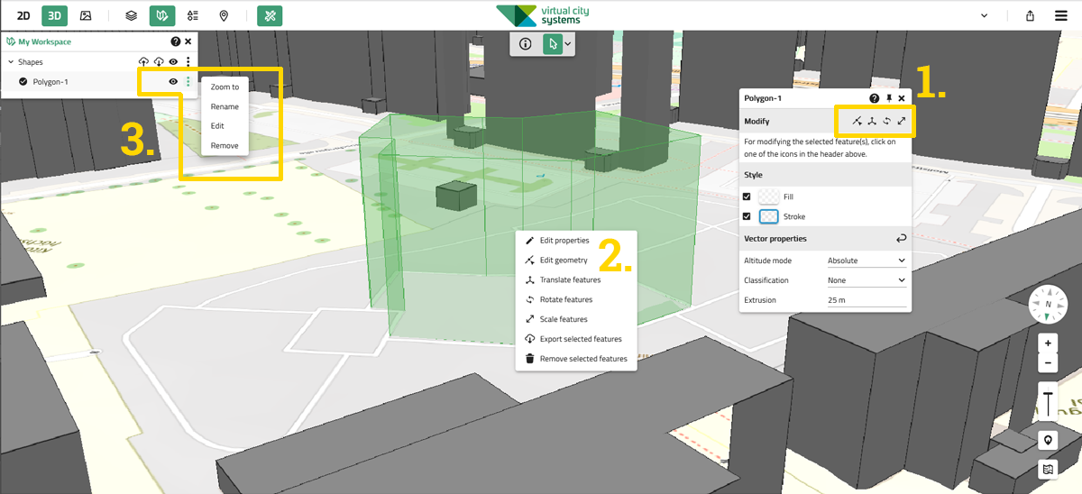Image resolution: width=1082 pixels, height=494 pixels.
Task: Choose Rename from Polygon-1 menu
Action: (x=225, y=106)
